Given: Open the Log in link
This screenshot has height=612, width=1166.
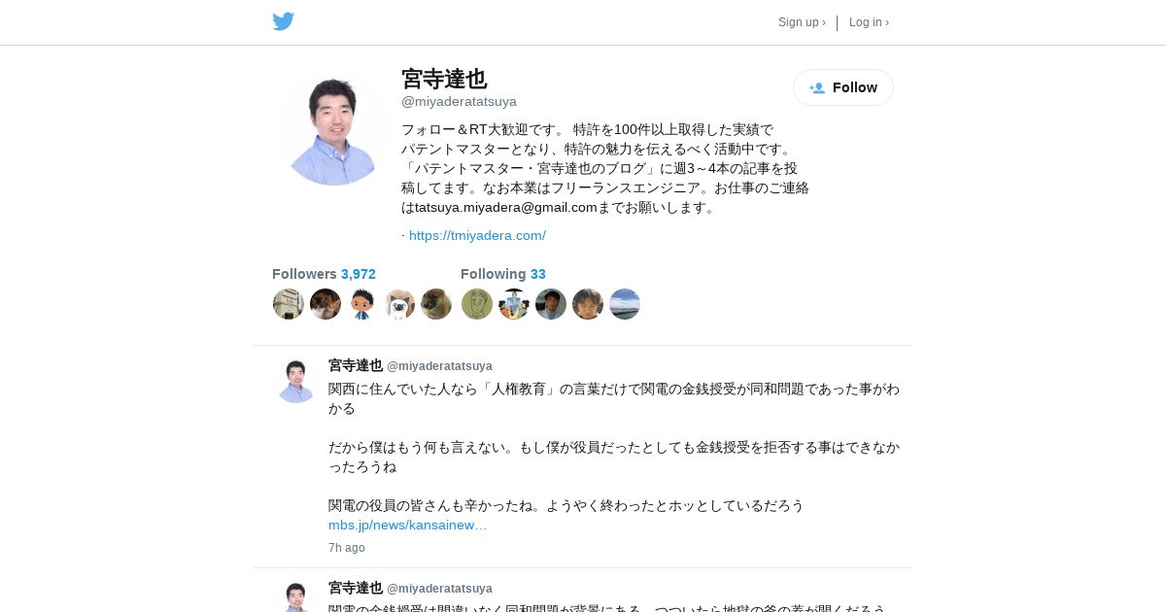Looking at the screenshot, I should tap(869, 22).
